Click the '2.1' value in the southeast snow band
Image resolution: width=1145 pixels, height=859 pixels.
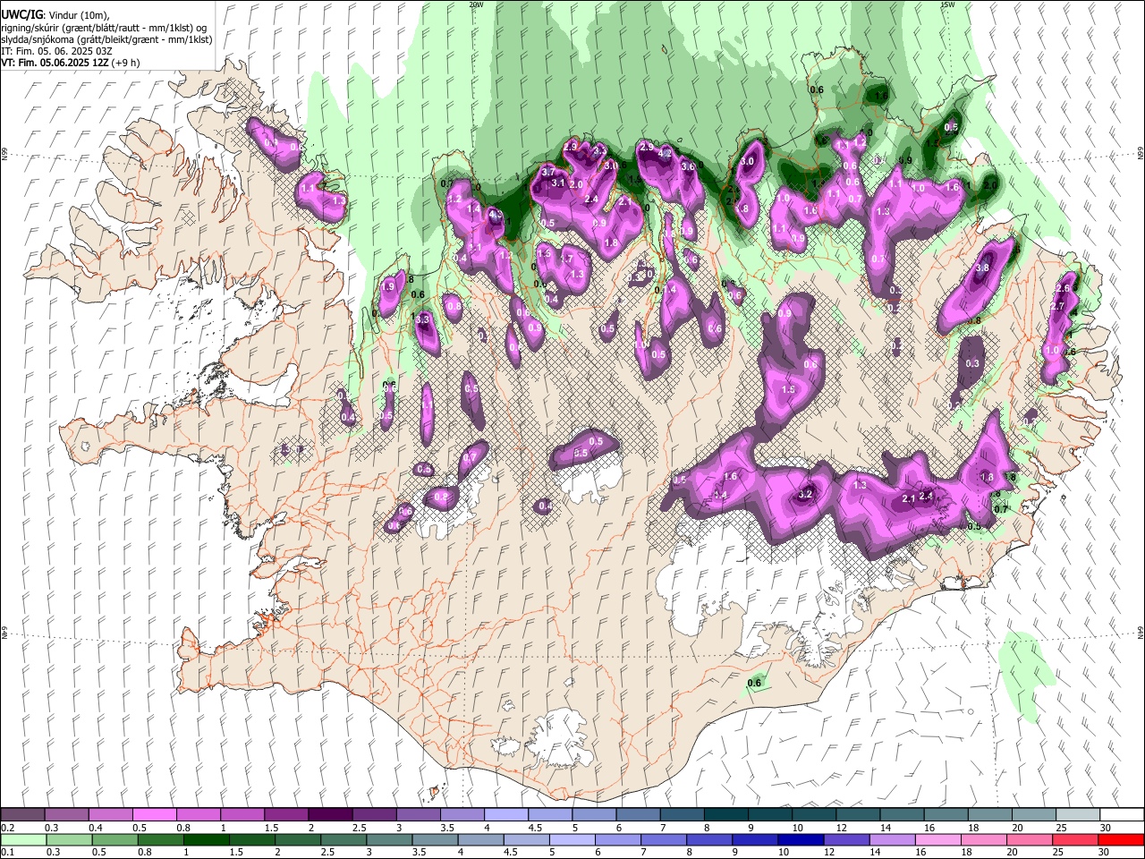coord(908,498)
